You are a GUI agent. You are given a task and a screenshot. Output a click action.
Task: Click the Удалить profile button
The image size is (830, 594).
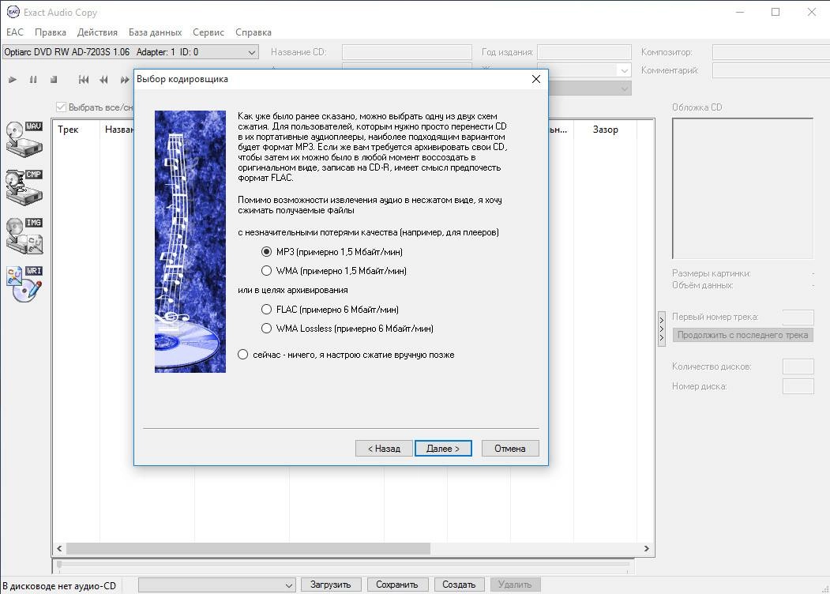[x=515, y=585]
